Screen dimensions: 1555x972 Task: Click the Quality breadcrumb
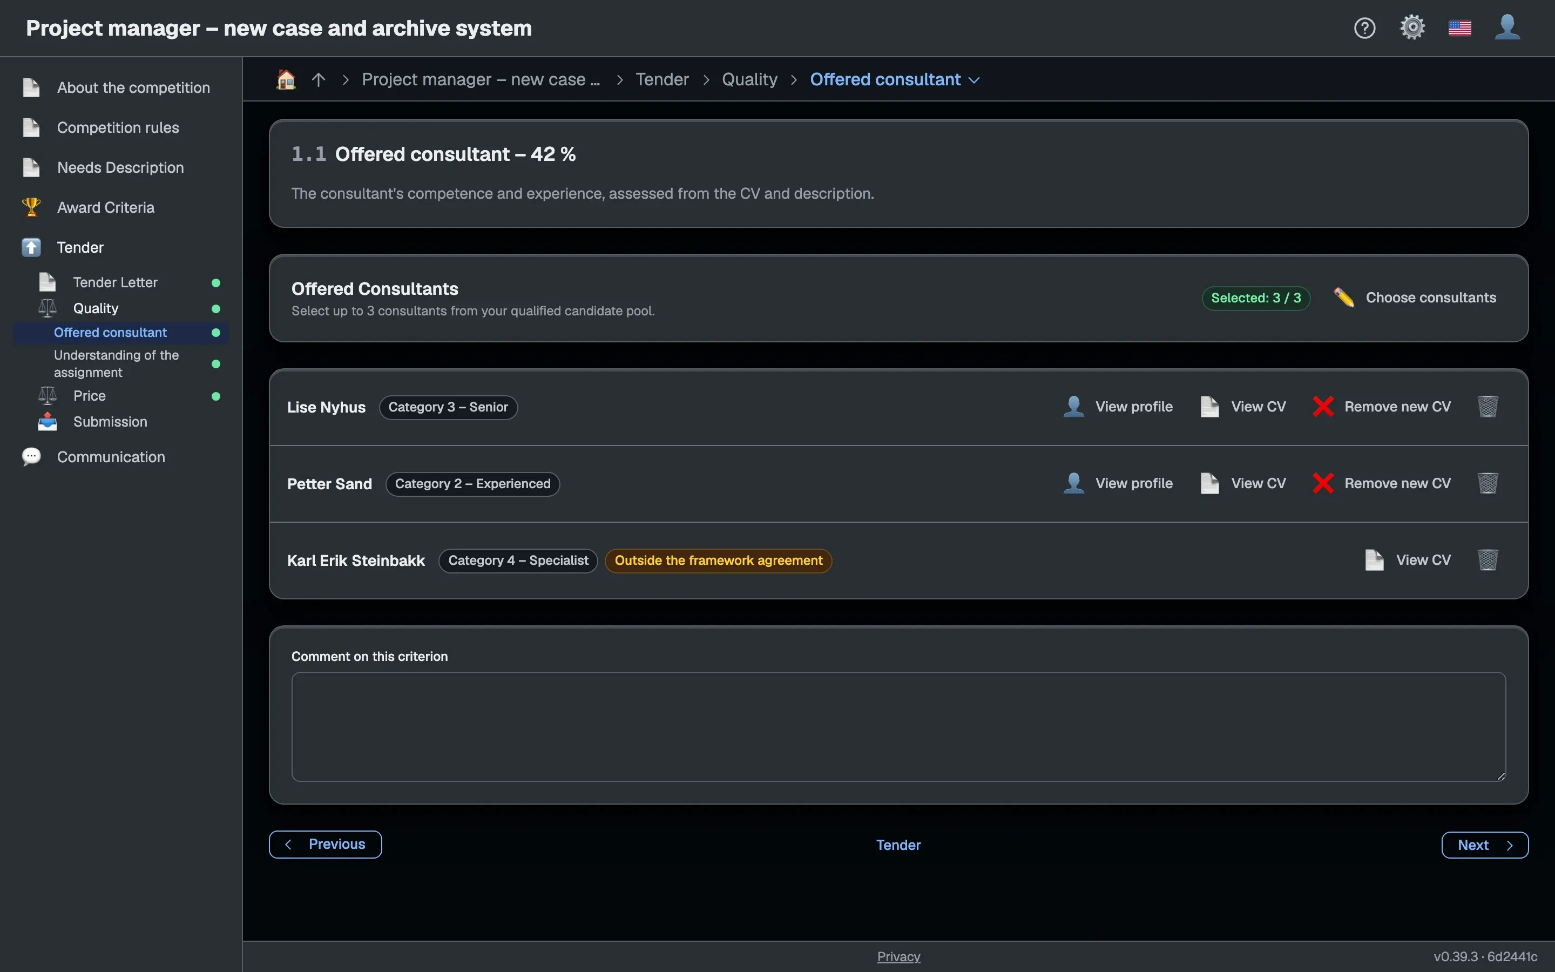click(x=749, y=80)
